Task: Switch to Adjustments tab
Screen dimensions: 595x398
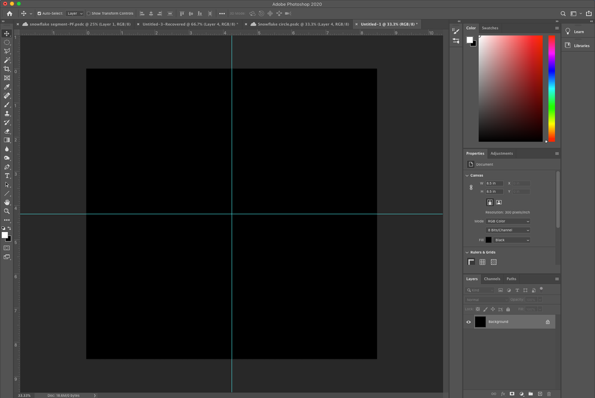Action: click(501, 153)
